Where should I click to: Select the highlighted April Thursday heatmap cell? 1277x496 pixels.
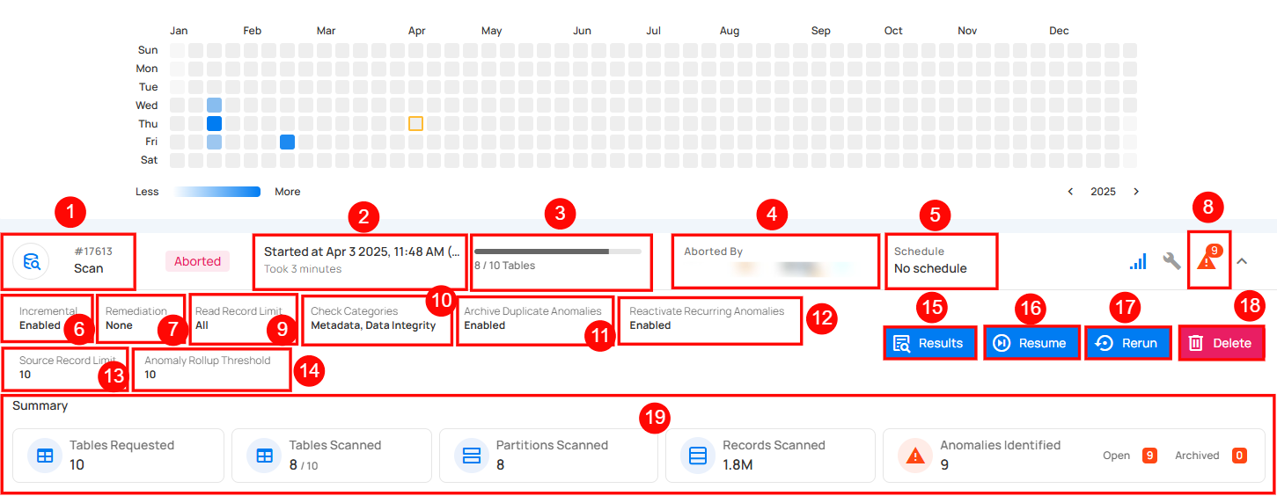click(416, 124)
